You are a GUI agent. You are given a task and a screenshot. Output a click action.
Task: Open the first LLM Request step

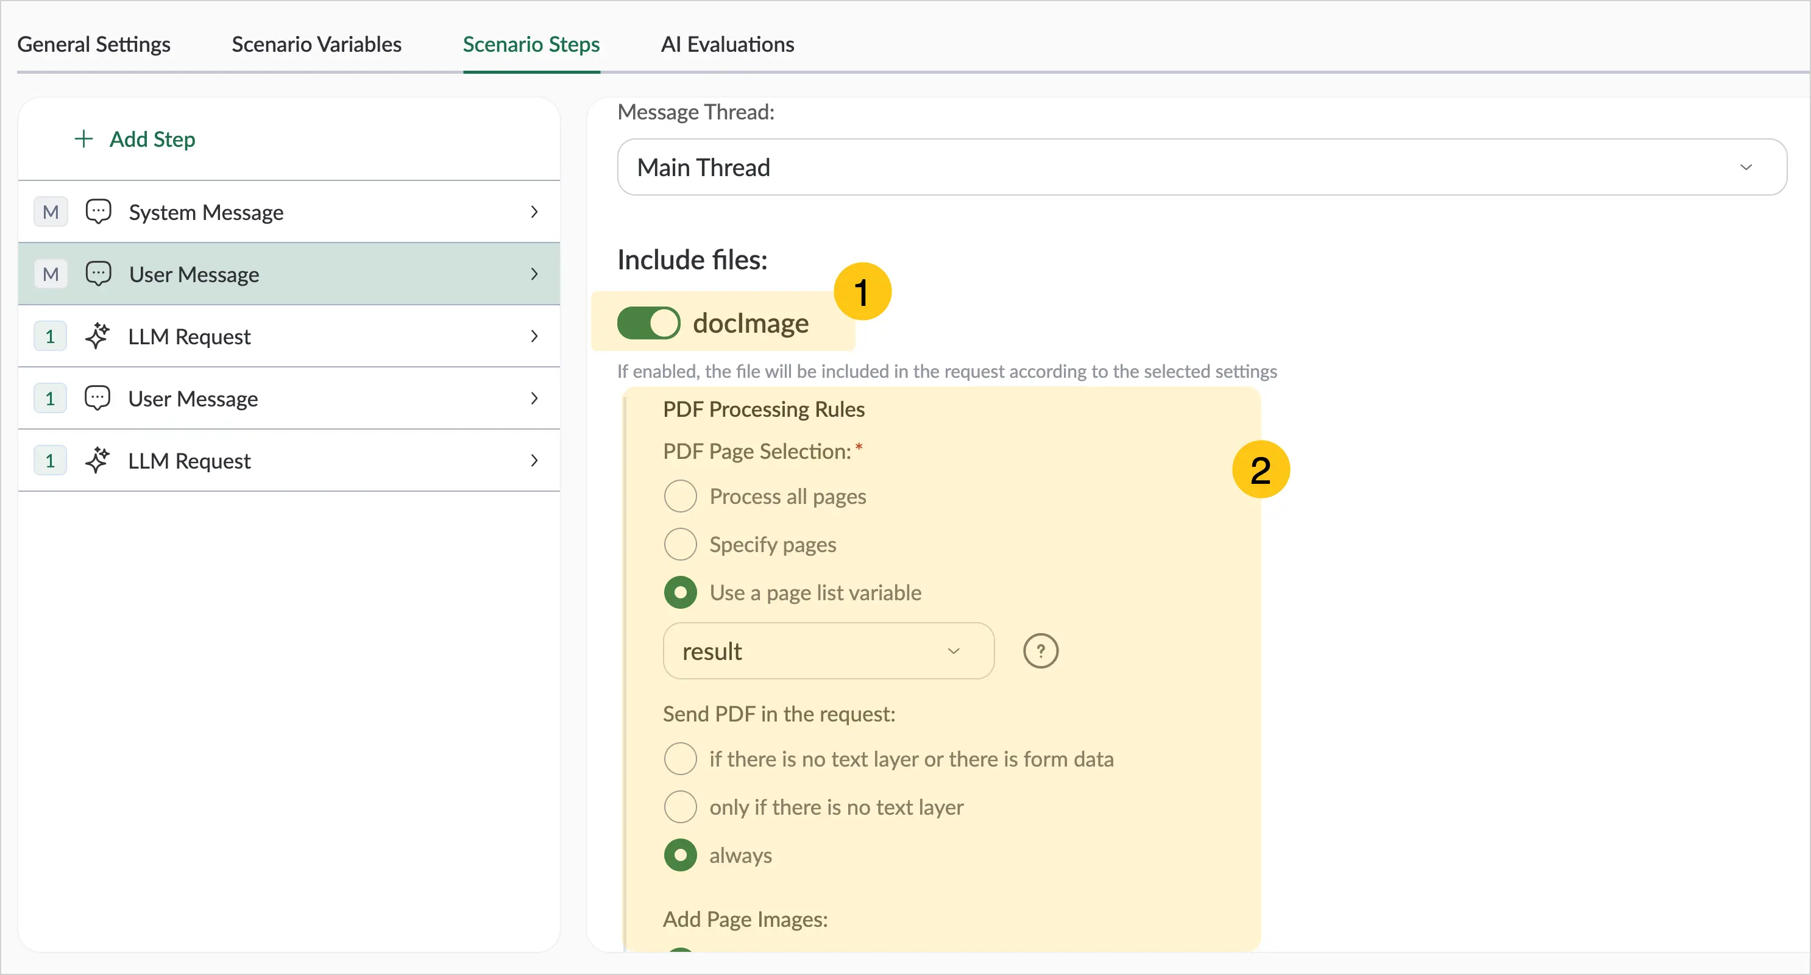tap(289, 336)
